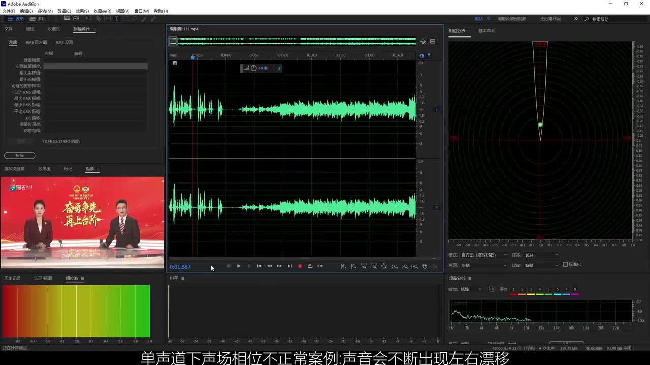Open the 效果 menu
Image resolution: width=650 pixels, height=365 pixels.
pos(82,11)
